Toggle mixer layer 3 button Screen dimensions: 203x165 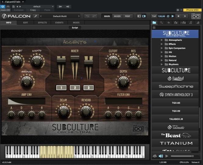pyautogui.click(x=89, y=88)
